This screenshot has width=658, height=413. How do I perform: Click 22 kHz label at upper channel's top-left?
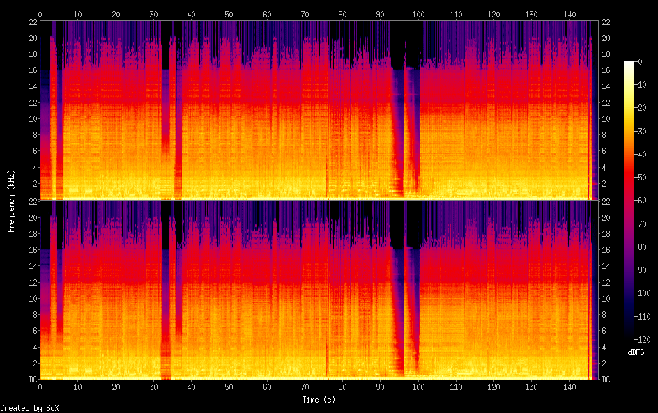[31, 22]
